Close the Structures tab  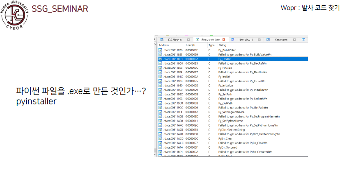point(294,40)
